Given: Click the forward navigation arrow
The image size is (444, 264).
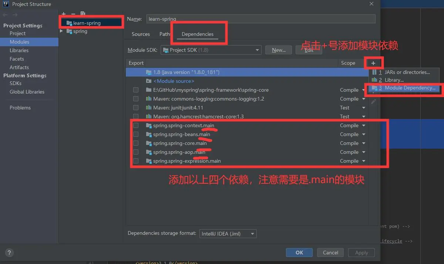Looking at the screenshot, I should [x=15, y=15].
